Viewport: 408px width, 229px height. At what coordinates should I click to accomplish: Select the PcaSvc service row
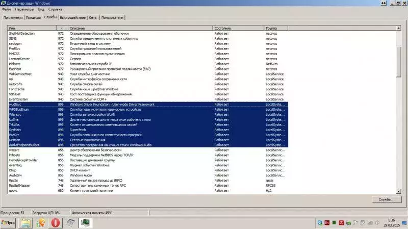point(148,135)
